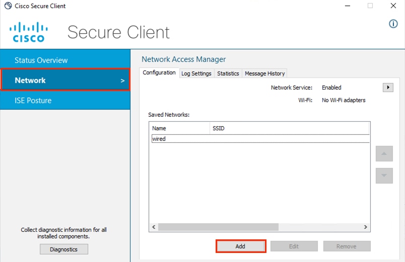Click the Edit network button
Screen dimensions: 405x262
294,246
